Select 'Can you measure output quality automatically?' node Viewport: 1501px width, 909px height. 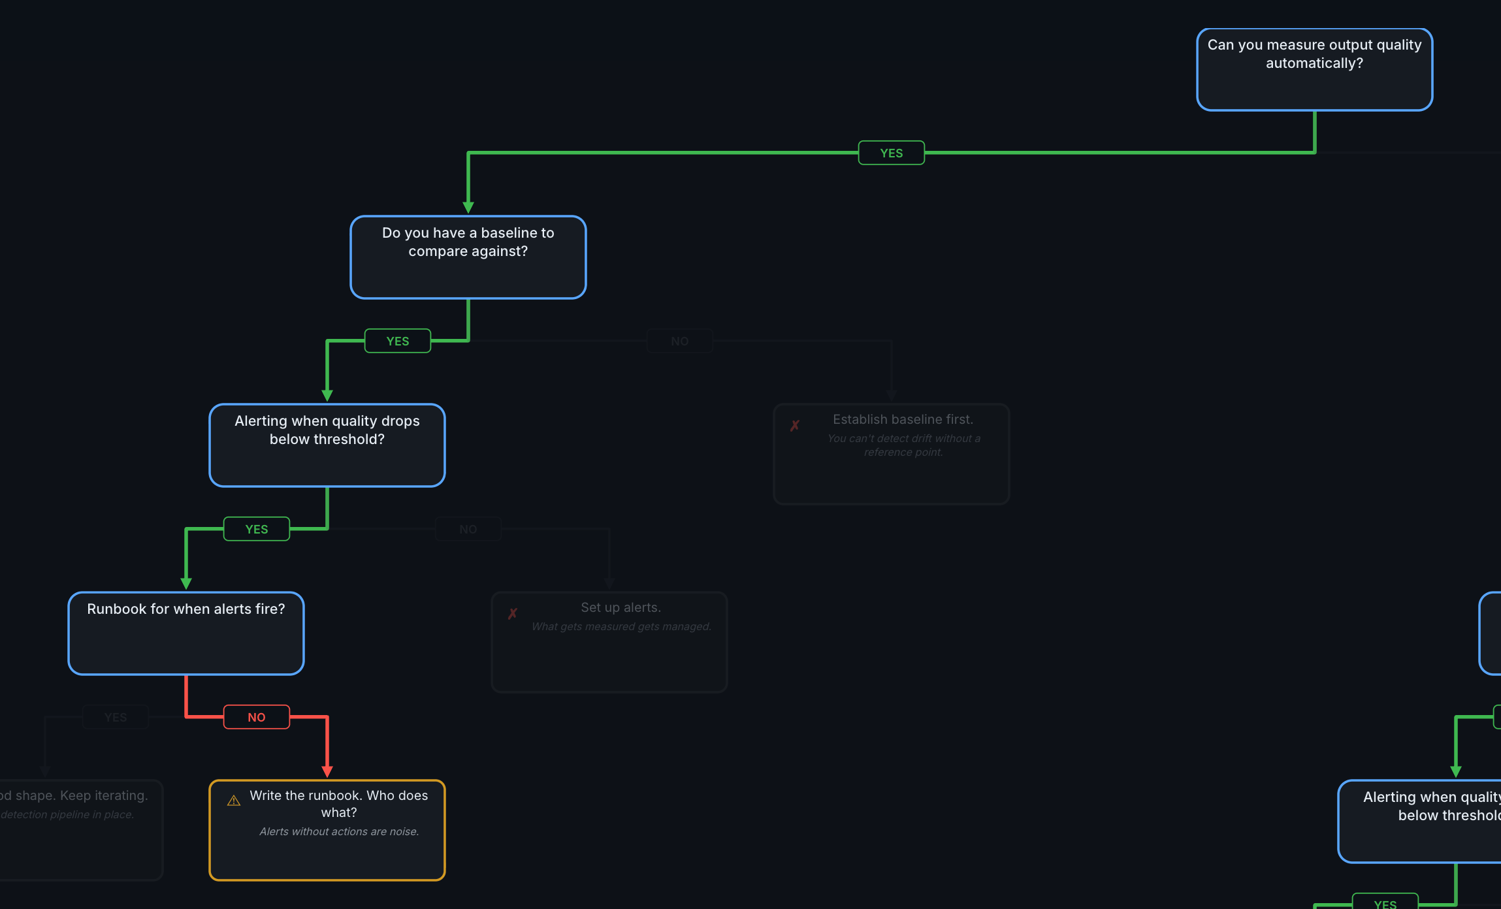click(1314, 69)
